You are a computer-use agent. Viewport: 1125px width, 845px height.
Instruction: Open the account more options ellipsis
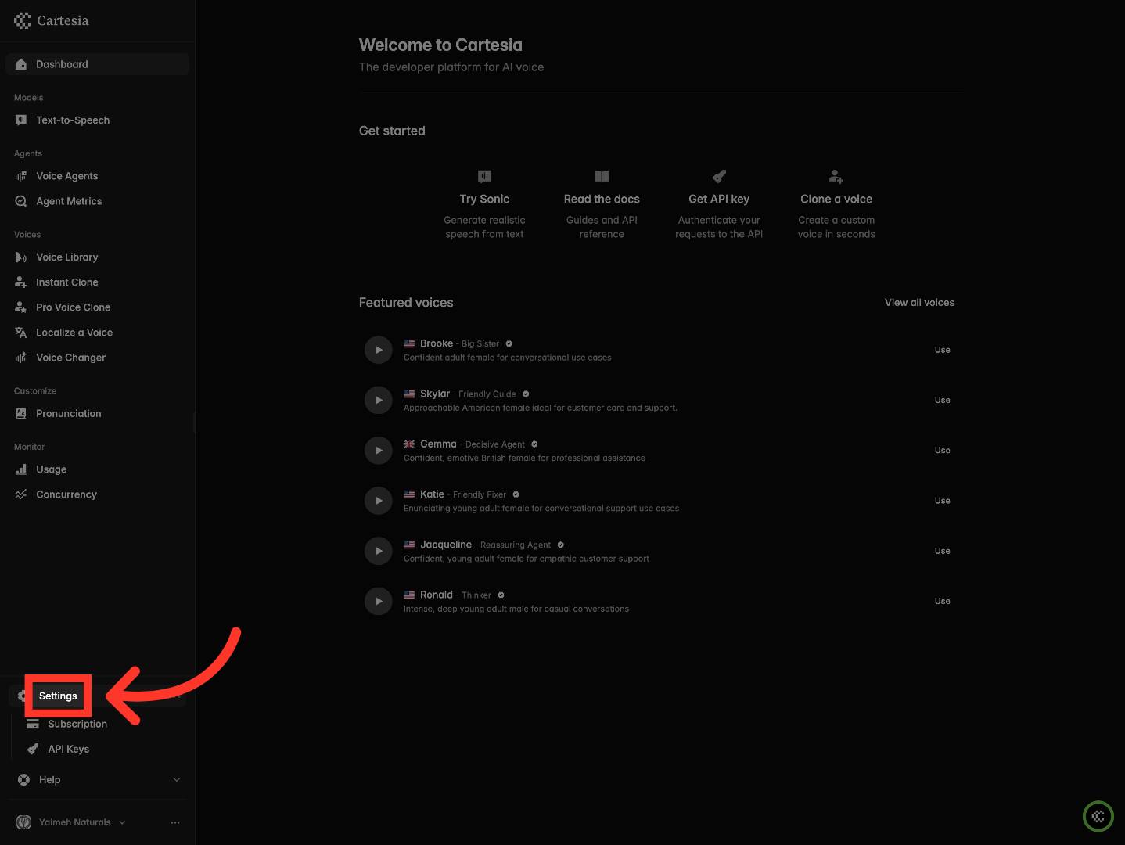pyautogui.click(x=175, y=822)
